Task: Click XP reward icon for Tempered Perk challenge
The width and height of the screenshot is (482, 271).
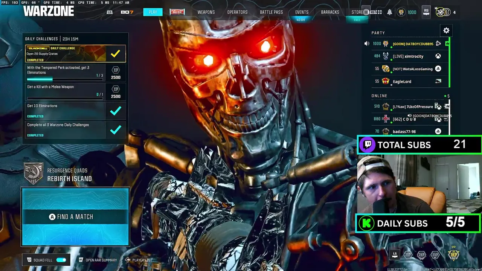Action: (116, 70)
